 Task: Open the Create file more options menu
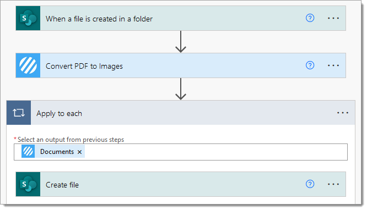tap(333, 184)
